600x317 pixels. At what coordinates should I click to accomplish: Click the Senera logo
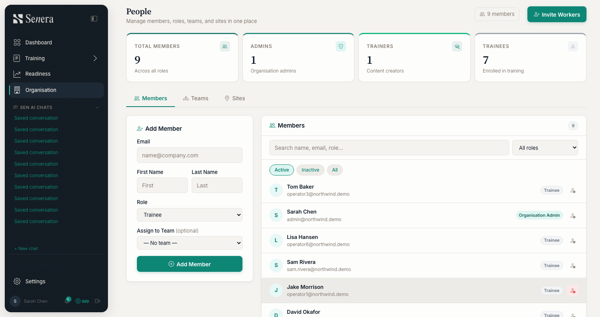(33, 19)
